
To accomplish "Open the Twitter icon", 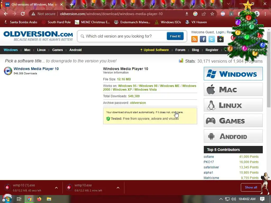I will click(x=212, y=39).
